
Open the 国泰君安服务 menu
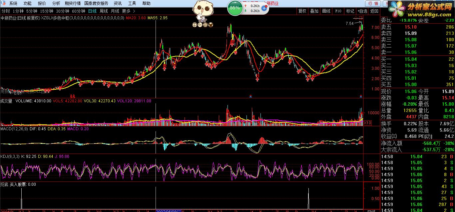pyautogui.click(x=96, y=3)
